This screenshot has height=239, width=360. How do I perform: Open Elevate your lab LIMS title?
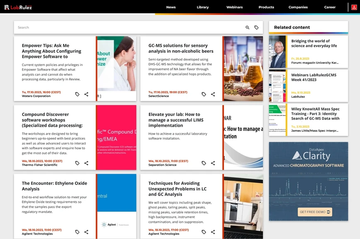pos(176,120)
